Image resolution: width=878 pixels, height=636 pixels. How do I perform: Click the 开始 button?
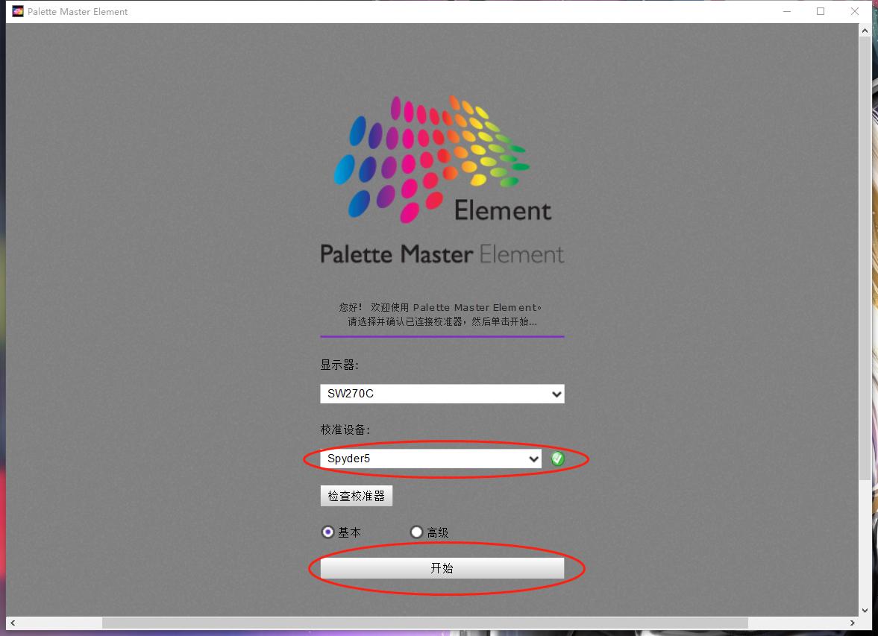click(442, 568)
